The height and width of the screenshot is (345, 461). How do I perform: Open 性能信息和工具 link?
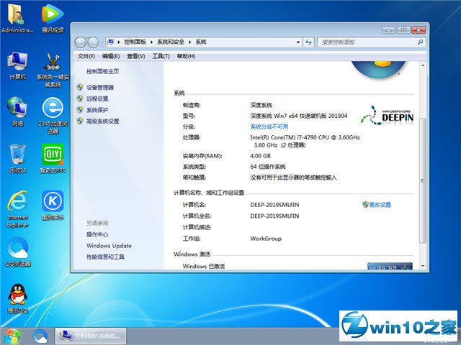click(x=105, y=257)
